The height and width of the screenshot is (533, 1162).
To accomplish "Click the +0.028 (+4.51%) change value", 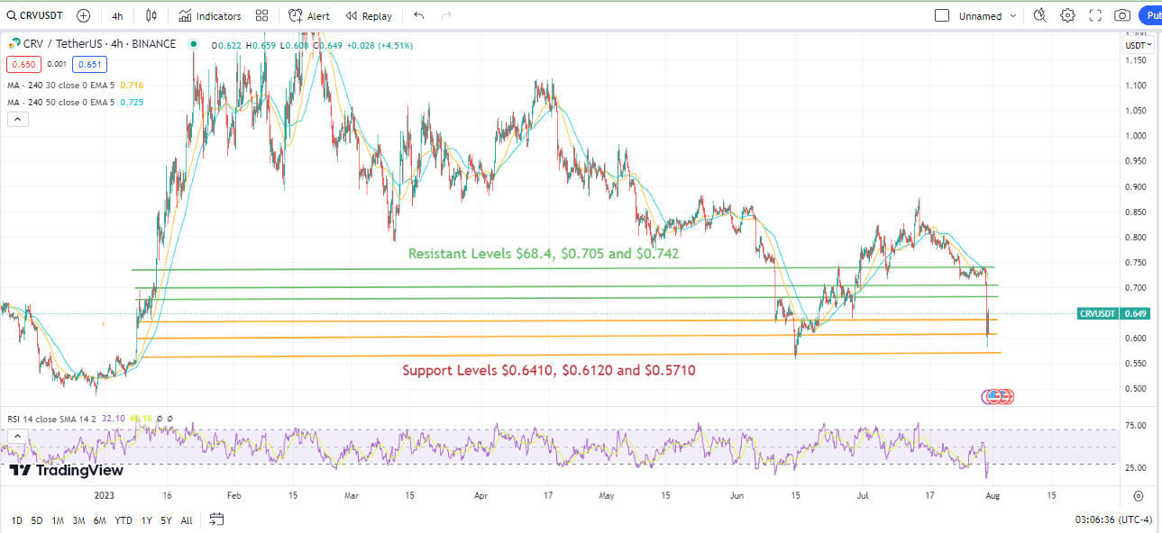I will (380, 45).
